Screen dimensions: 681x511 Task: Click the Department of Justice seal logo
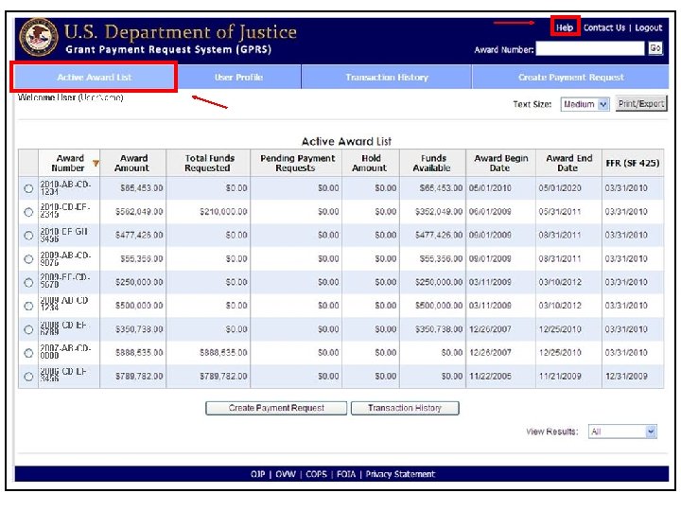(x=39, y=37)
